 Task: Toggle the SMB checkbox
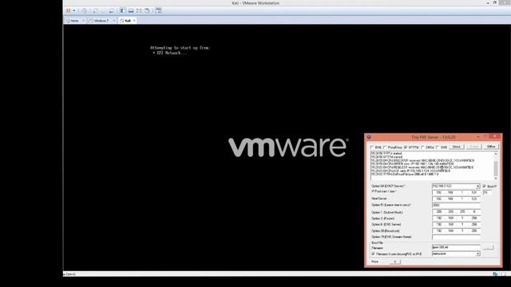click(438, 147)
